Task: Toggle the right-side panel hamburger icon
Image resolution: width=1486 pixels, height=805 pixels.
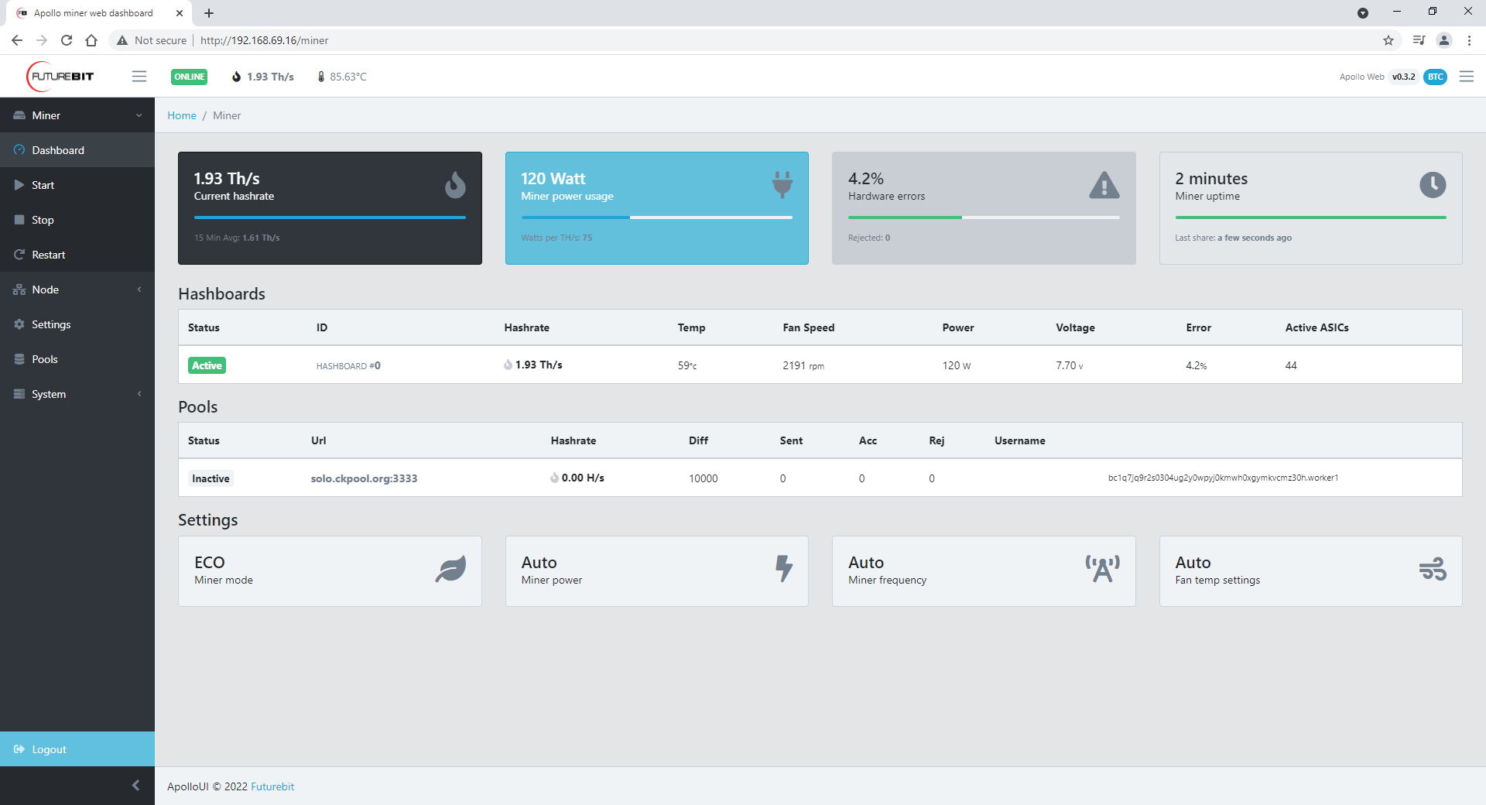Action: coord(1466,77)
